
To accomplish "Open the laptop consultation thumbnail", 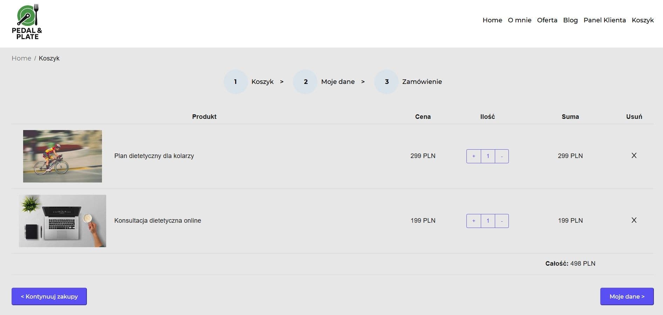I will (x=62, y=221).
